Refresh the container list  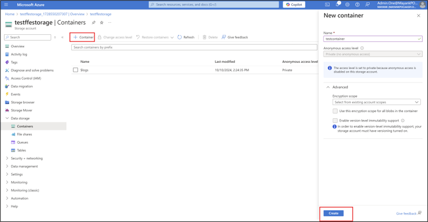[186, 37]
